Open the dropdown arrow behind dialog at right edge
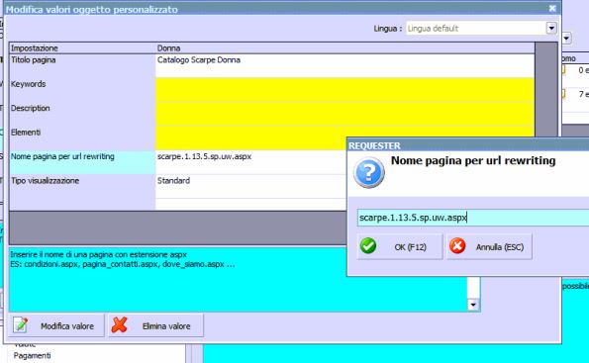This screenshot has height=363, width=589. click(566, 38)
